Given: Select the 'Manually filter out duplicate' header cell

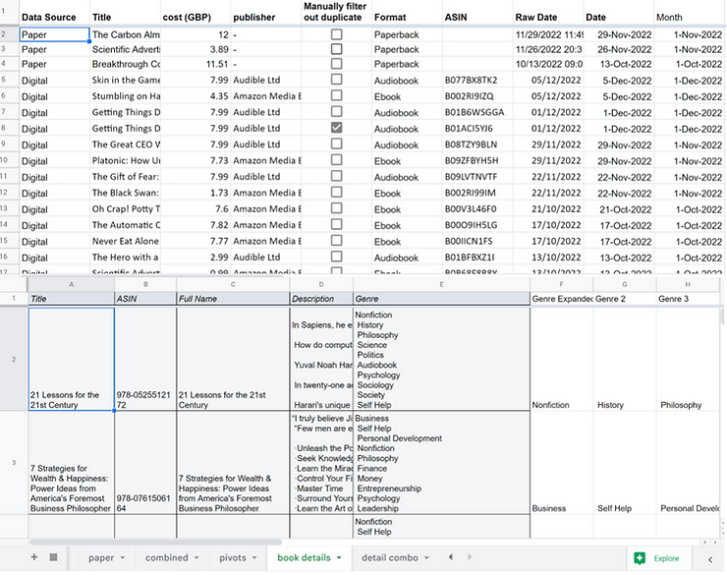Looking at the screenshot, I should (337, 13).
